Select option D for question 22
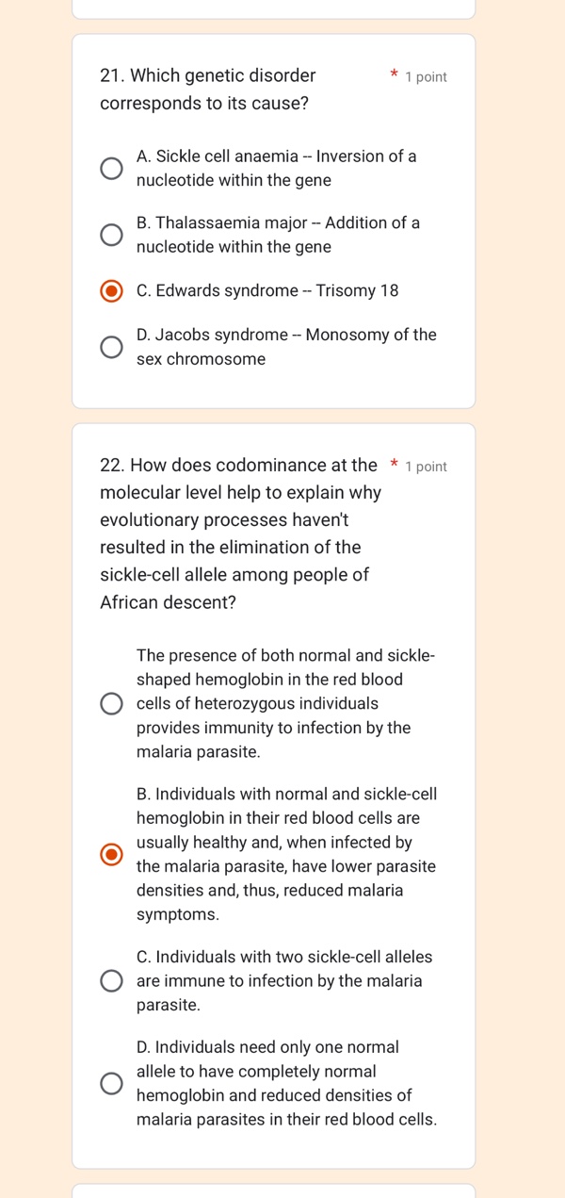The width and height of the screenshot is (565, 1198). click(x=111, y=1083)
